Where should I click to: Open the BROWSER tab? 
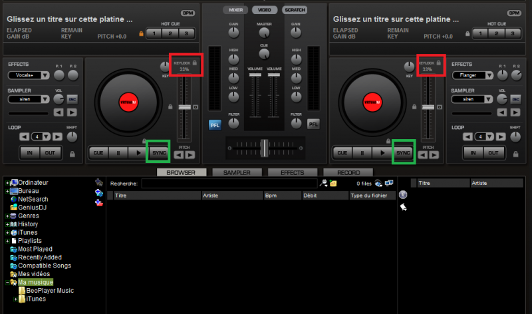click(181, 172)
